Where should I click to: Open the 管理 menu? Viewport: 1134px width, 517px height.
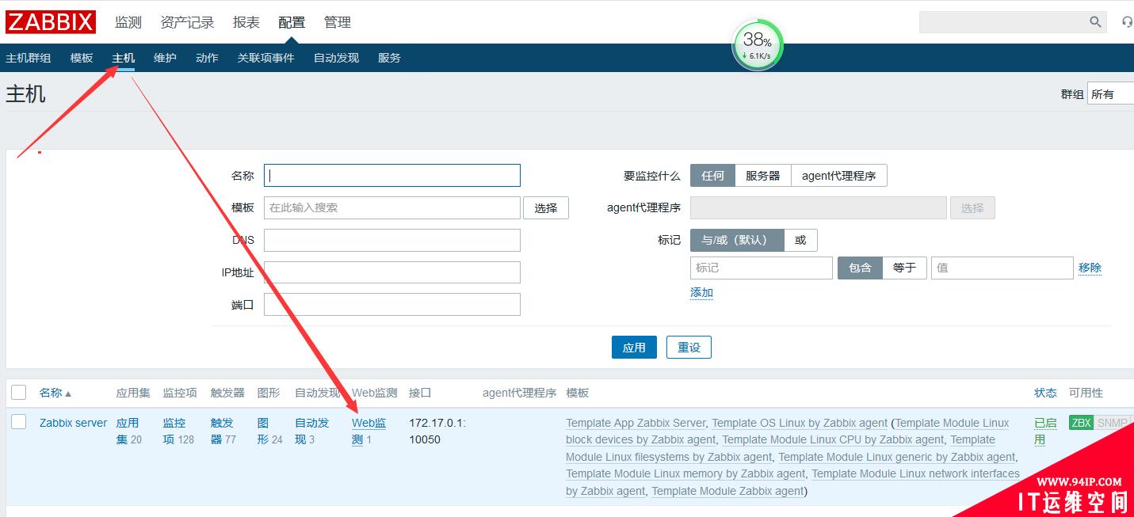[338, 22]
